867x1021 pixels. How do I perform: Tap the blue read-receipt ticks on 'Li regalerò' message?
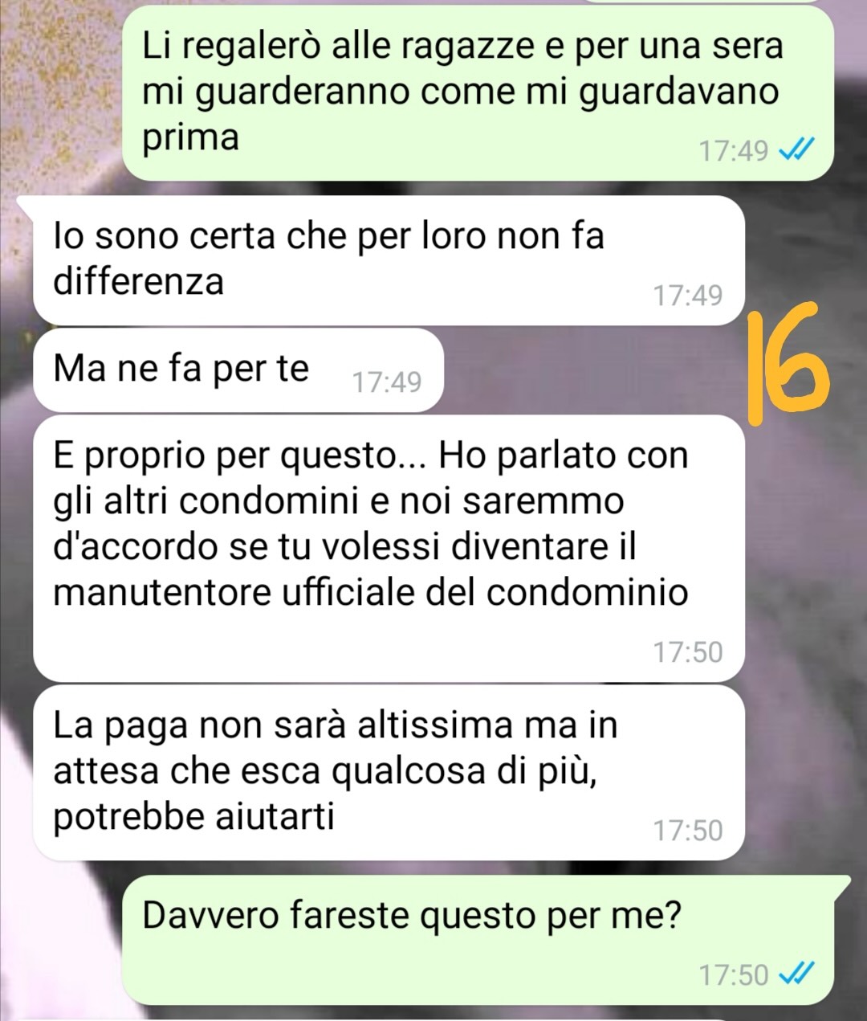tap(798, 149)
